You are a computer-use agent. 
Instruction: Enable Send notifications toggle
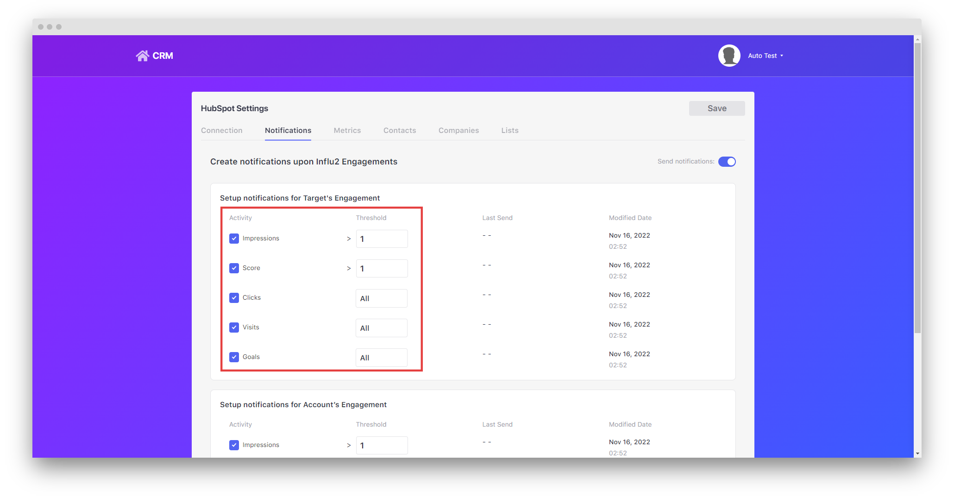click(727, 162)
